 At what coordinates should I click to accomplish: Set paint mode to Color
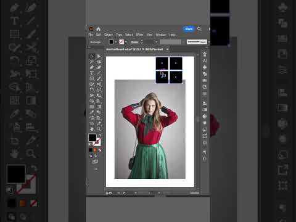91,150
